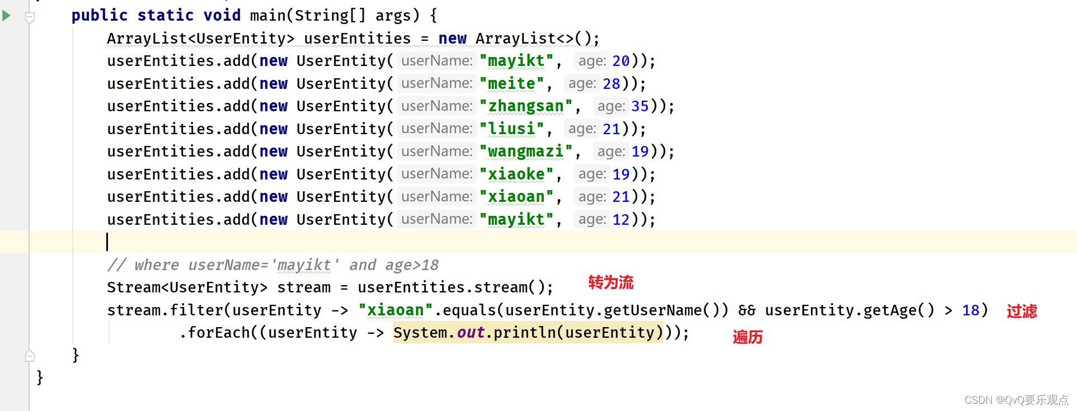Click the "zhangsan" string literal
Viewport: 1077px width, 411px height.
[x=526, y=106]
